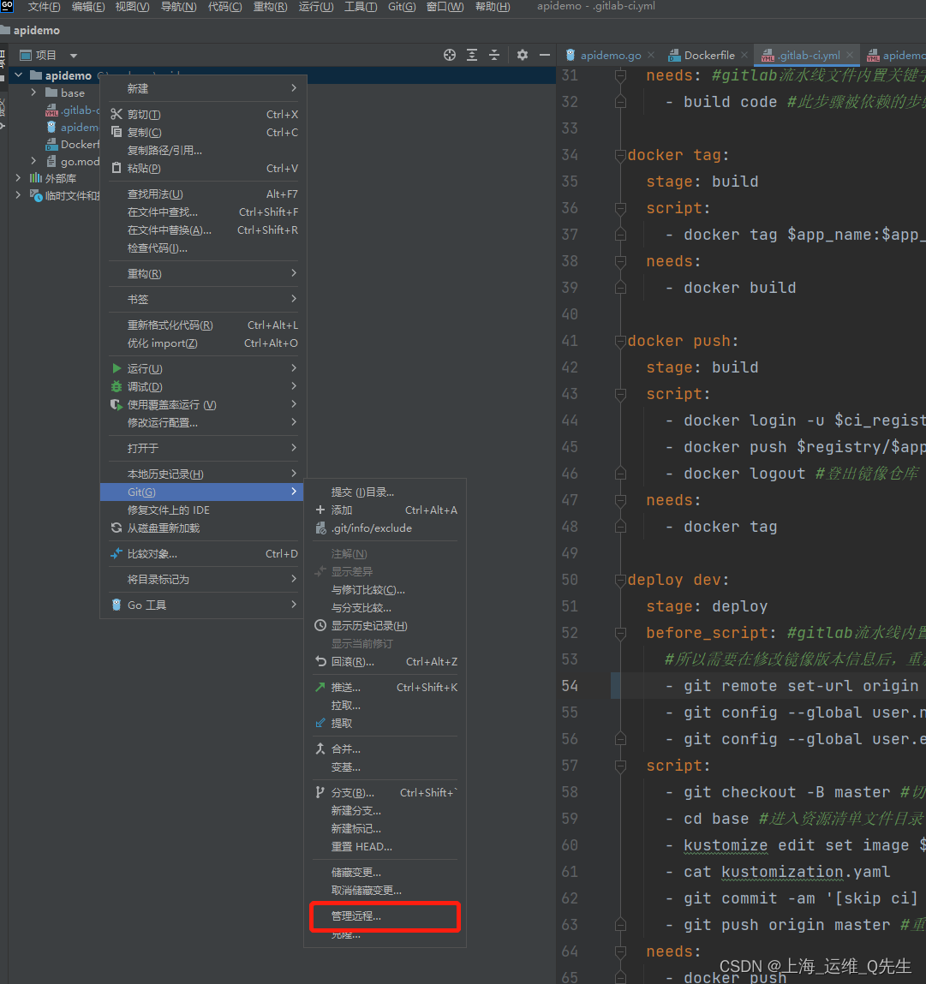
Task: Click the 'kustomize' word on line 60
Action: pyautogui.click(x=726, y=845)
